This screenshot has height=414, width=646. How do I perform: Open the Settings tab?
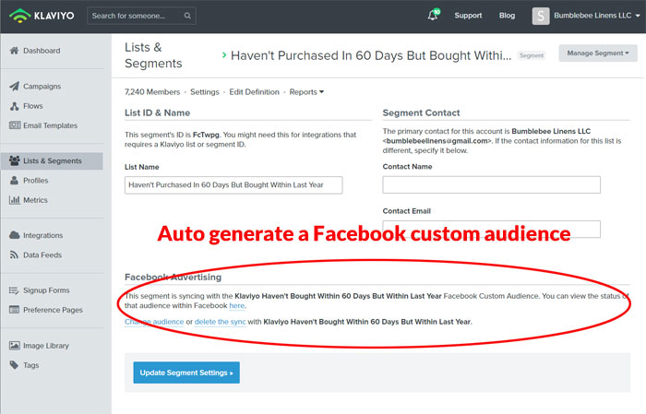[204, 92]
